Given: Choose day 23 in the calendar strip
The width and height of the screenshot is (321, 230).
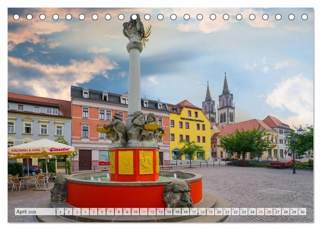Looking at the screenshot, I should (244, 212).
